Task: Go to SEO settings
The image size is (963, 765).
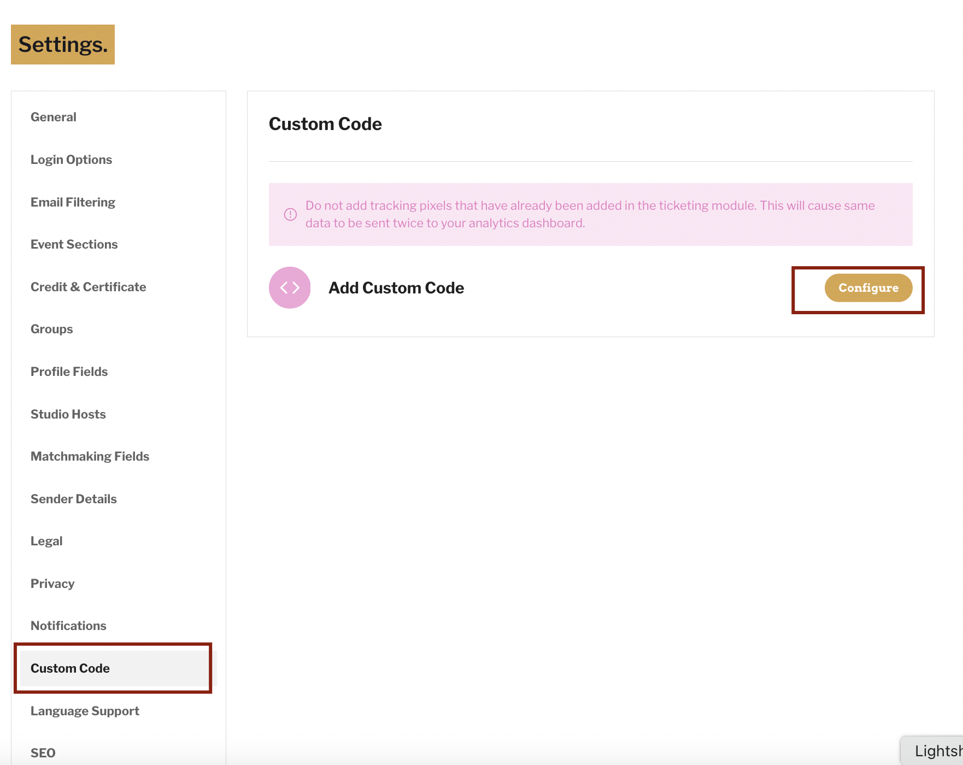Action: coord(43,753)
